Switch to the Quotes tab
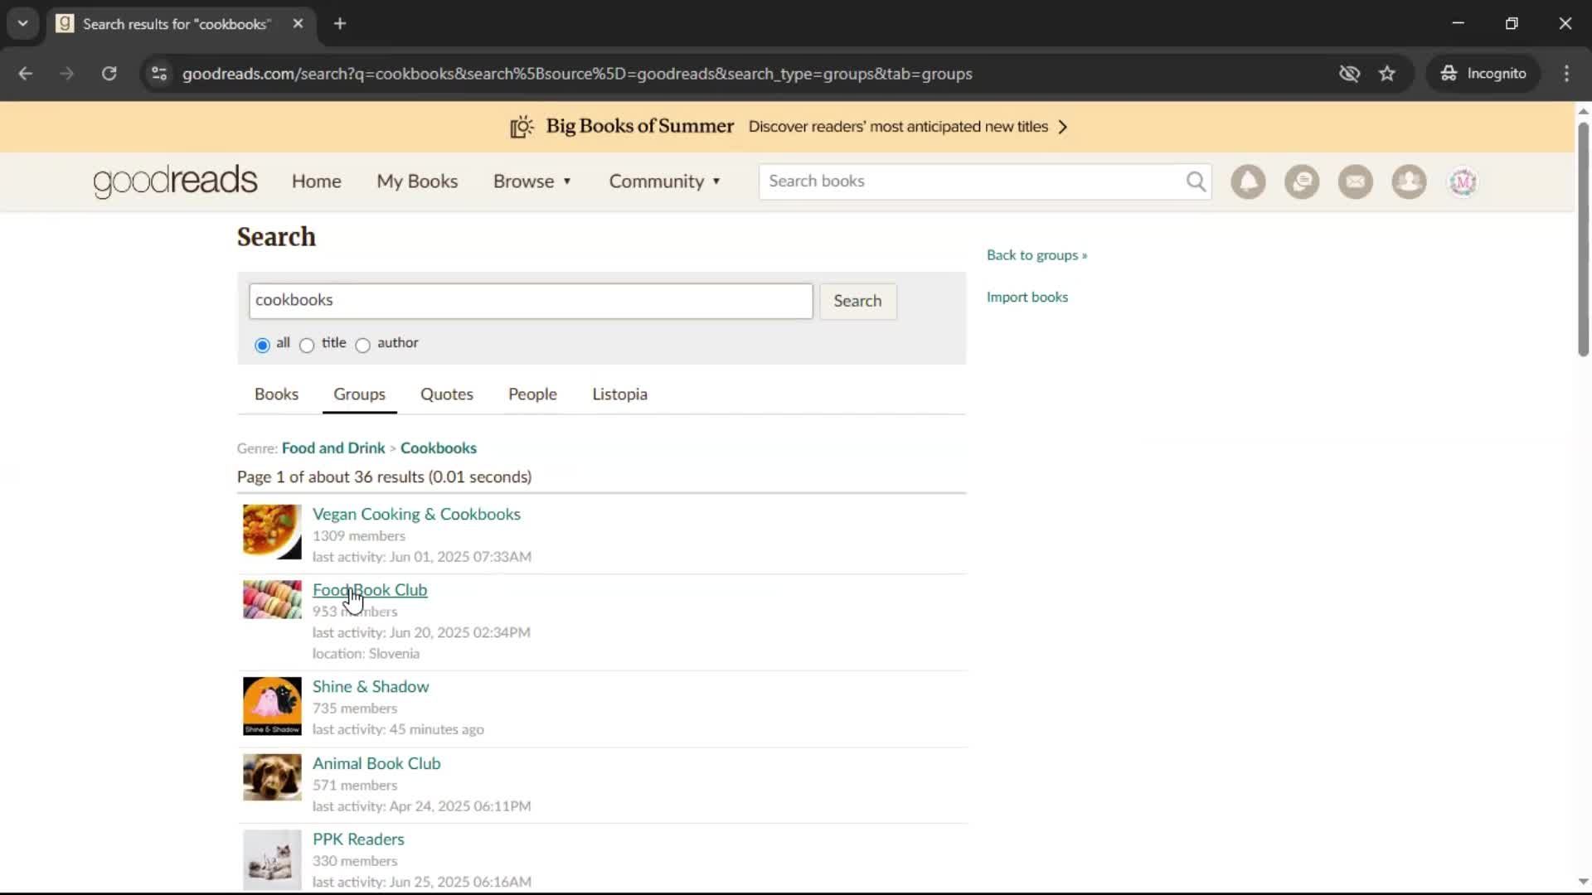This screenshot has height=895, width=1592. click(x=447, y=394)
